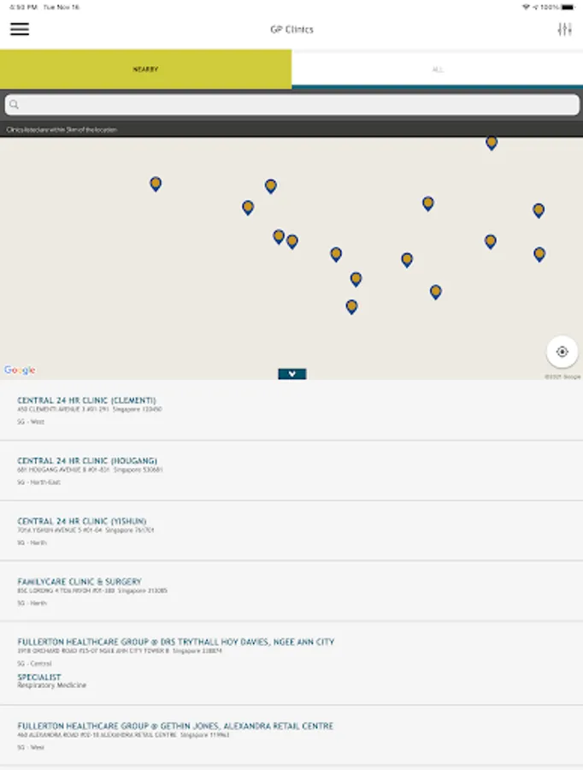The width and height of the screenshot is (583, 770).
Task: Focus the clinic search field
Action: (291, 104)
